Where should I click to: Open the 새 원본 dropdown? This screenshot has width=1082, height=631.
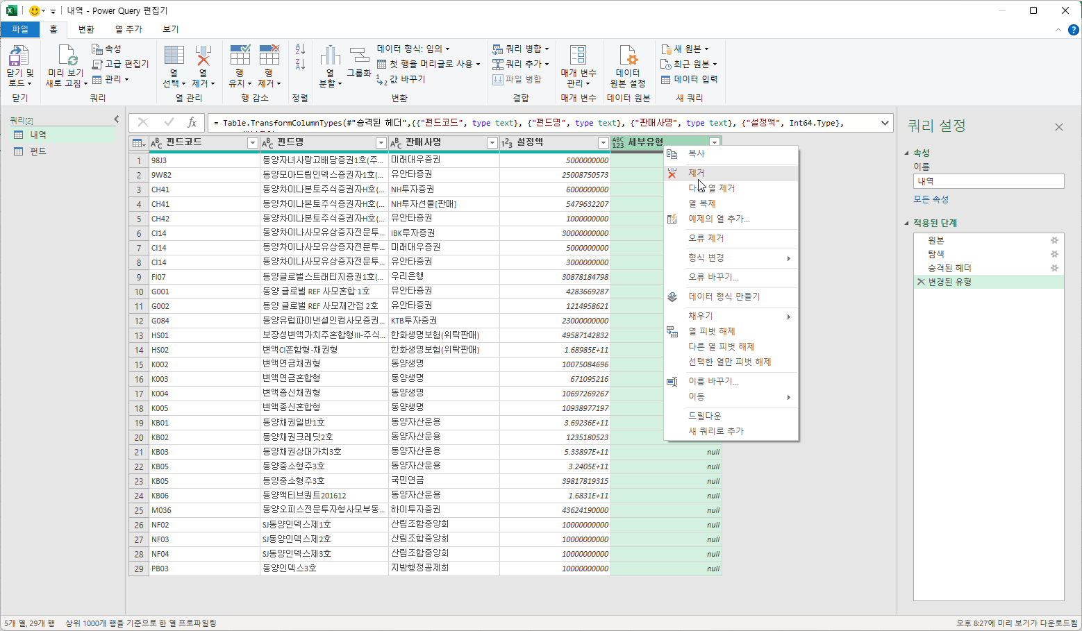(x=685, y=49)
